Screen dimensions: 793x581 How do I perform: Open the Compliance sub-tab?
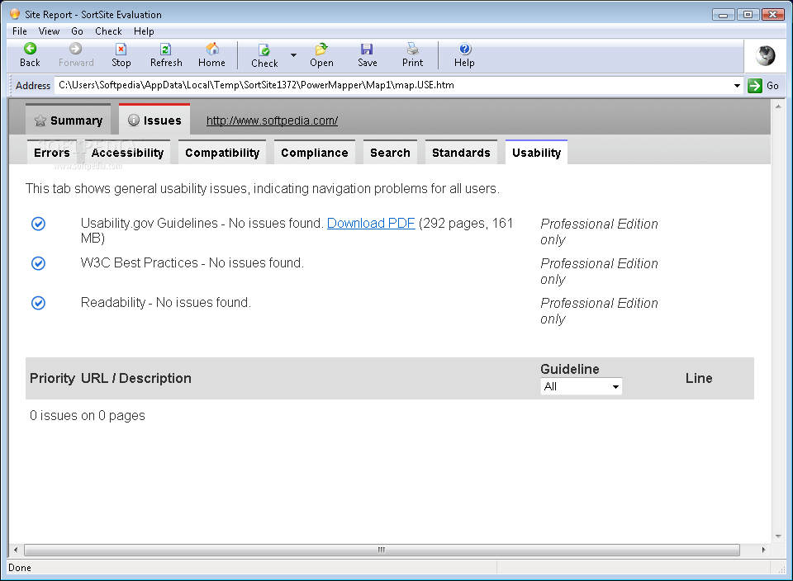point(314,153)
